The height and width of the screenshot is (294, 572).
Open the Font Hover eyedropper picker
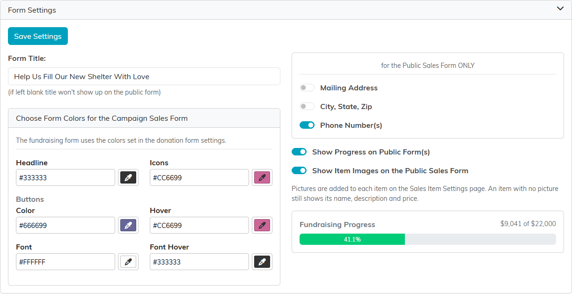coord(262,262)
